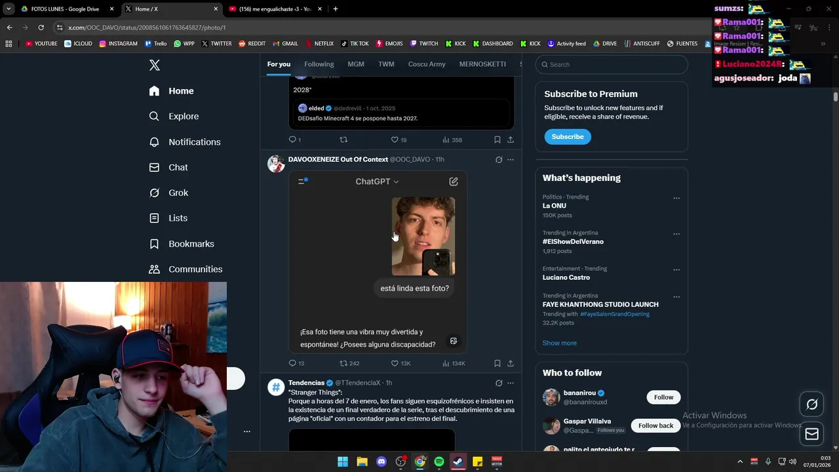Click the X logo in the sidebar
Screen dimensions: 839x472
pos(155,65)
